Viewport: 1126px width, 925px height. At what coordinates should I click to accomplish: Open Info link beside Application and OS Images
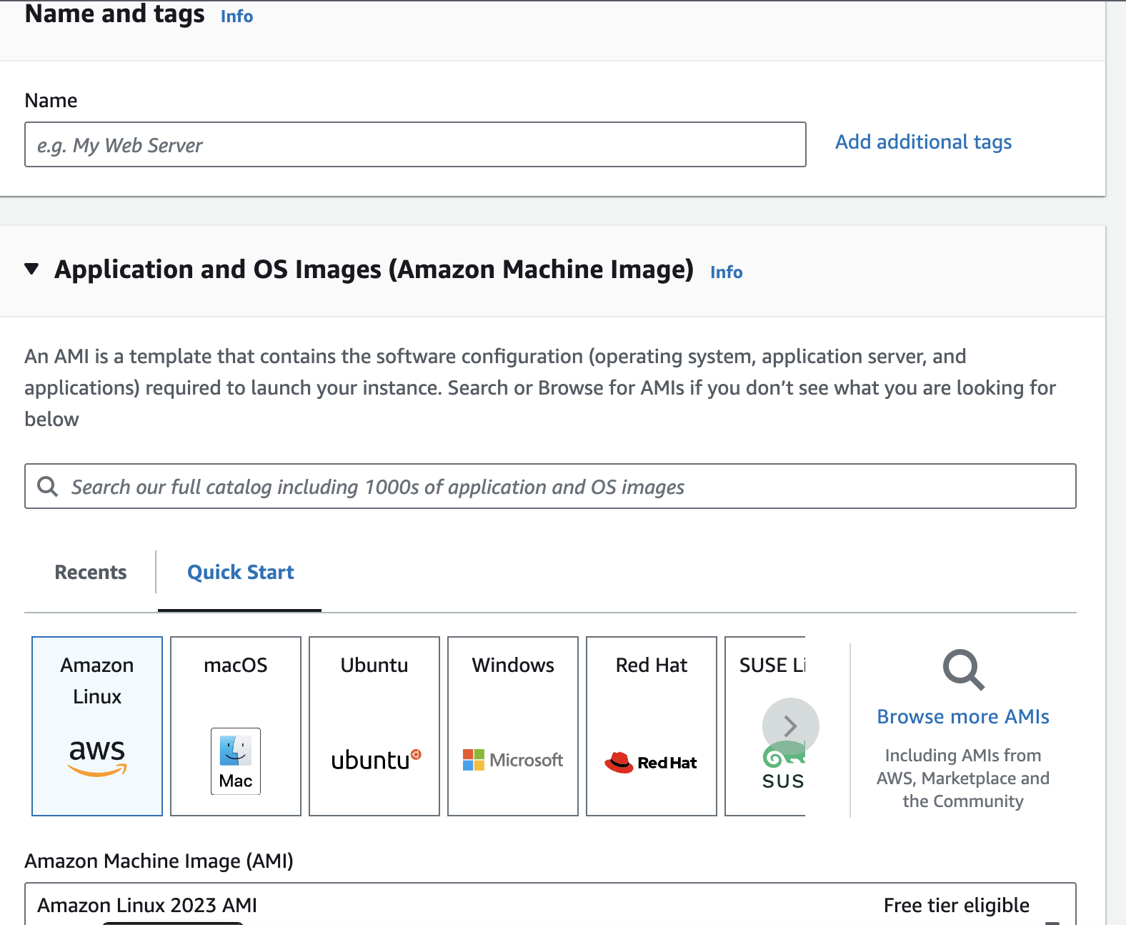point(726,272)
